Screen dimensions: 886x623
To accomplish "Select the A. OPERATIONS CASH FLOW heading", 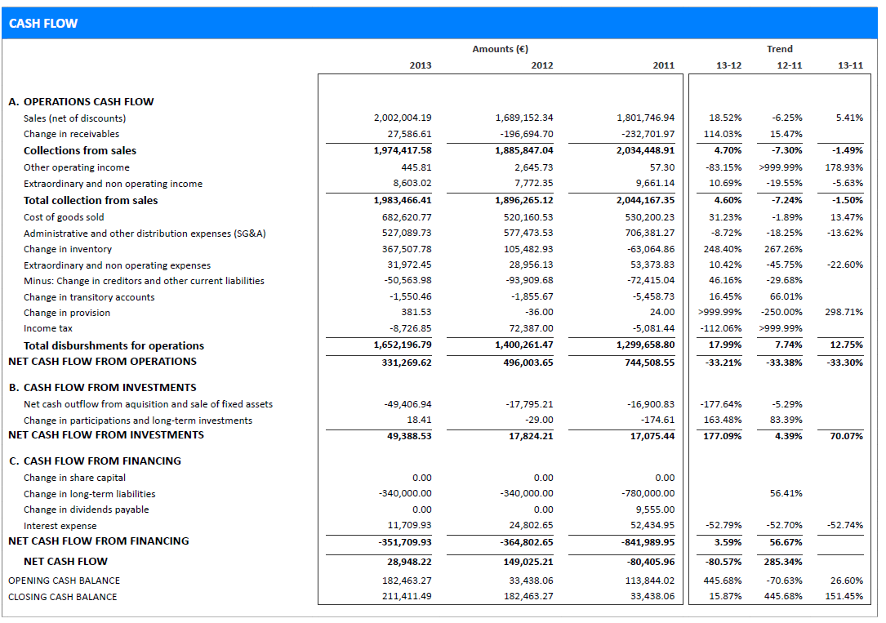I will click(81, 102).
